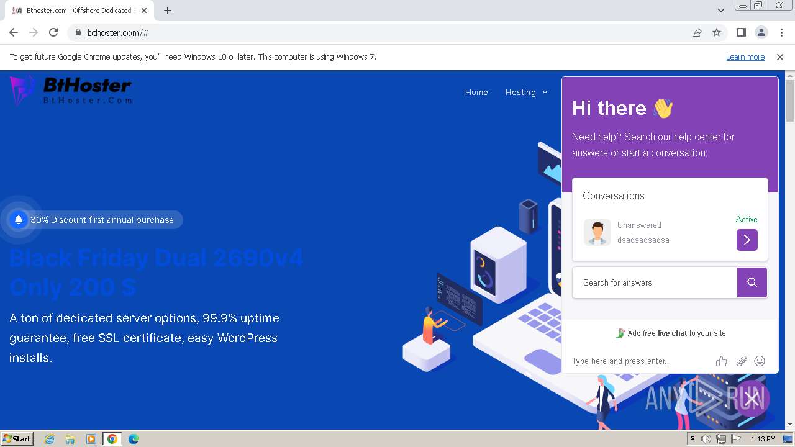Close the Bthoster.com tab

click(144, 11)
